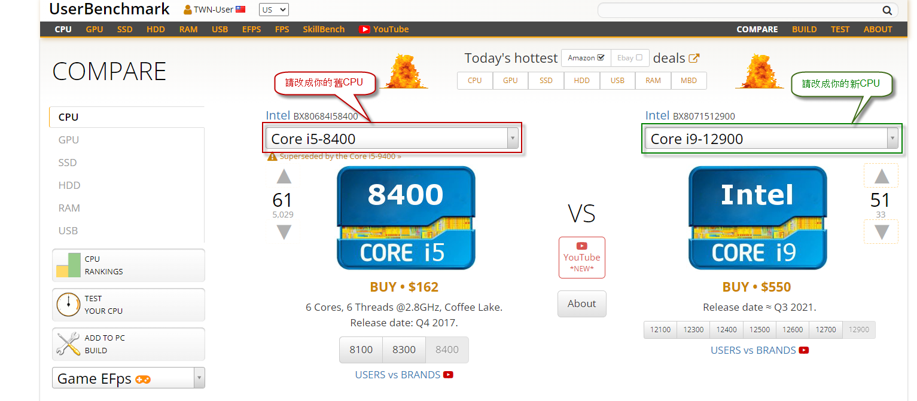Open external deals link icon

[x=694, y=58]
